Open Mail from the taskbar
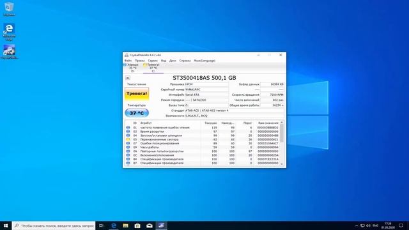The height and width of the screenshot is (230, 409). (x=150, y=226)
